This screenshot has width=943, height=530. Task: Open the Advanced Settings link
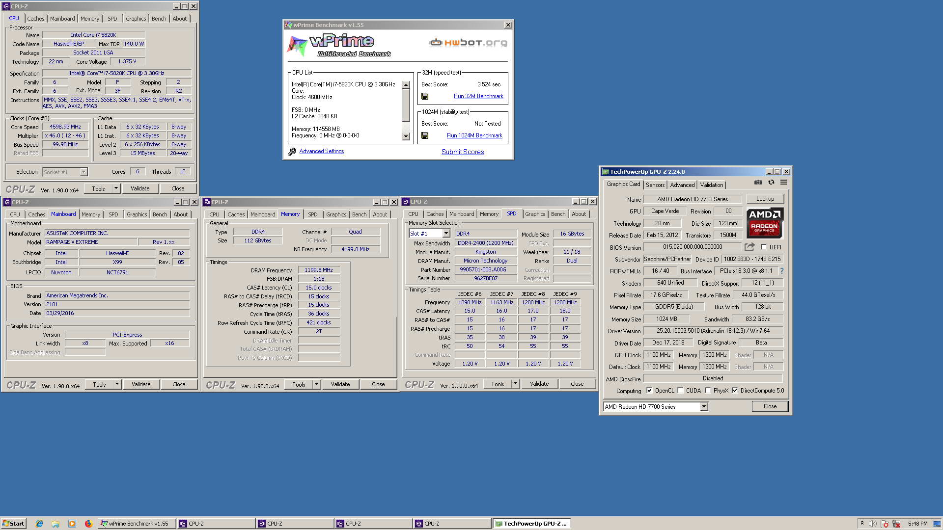point(321,151)
